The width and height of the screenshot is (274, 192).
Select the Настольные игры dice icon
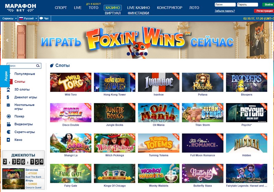[8, 105]
